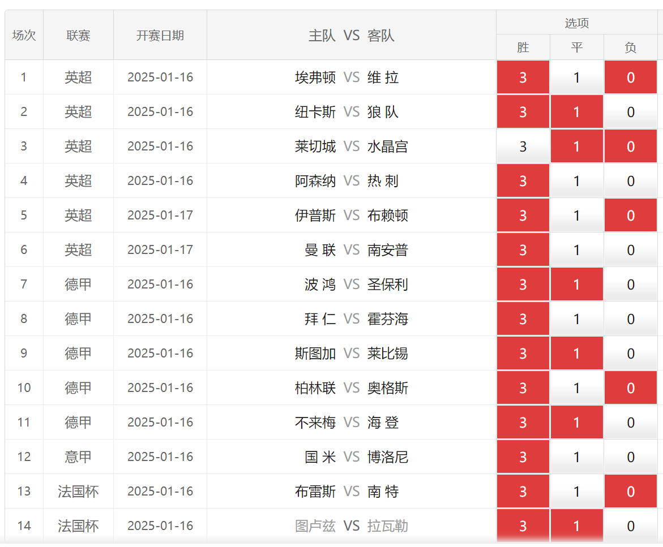Screen dimensions: 663x547
Task: Pick draw 1 for 曼联 VS 南安普
Action: (577, 249)
